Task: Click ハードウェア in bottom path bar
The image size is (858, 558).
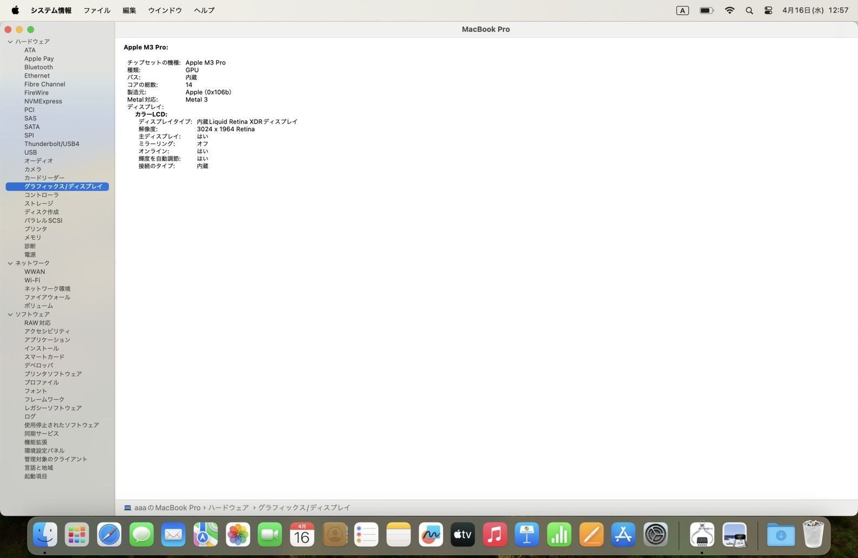Action: tap(229, 508)
